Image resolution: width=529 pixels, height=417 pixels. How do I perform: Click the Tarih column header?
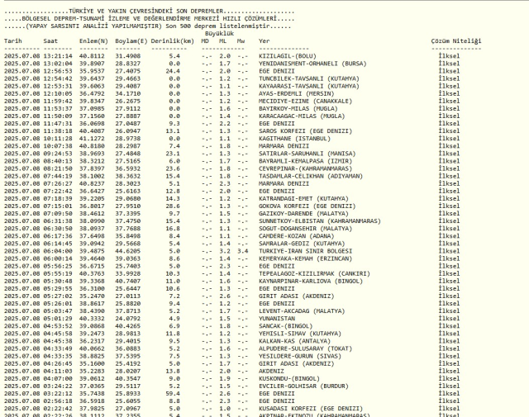[x=13, y=40]
